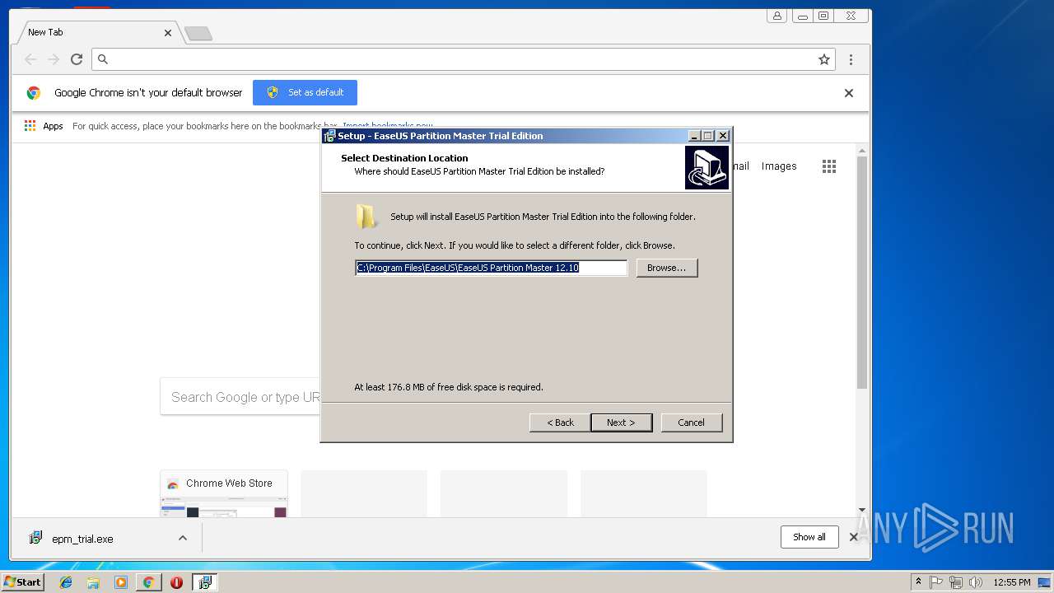Click the folder icon in setup dialog
This screenshot has height=593, width=1054.
(x=366, y=217)
